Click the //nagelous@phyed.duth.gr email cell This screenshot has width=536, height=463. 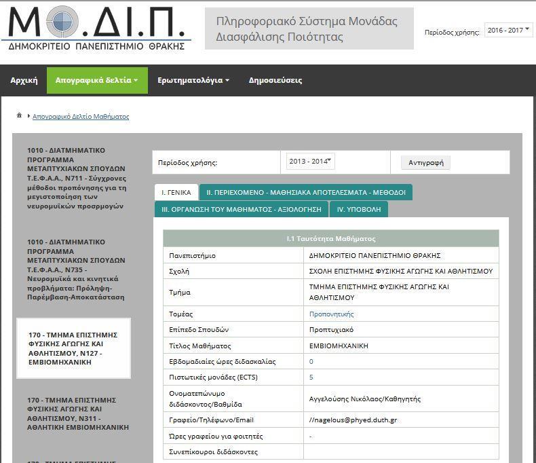pos(401,420)
